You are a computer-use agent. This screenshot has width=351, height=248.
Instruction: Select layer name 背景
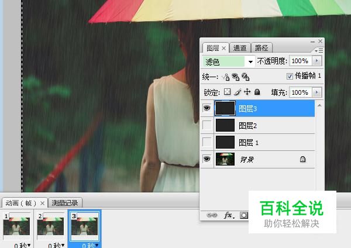247,160
